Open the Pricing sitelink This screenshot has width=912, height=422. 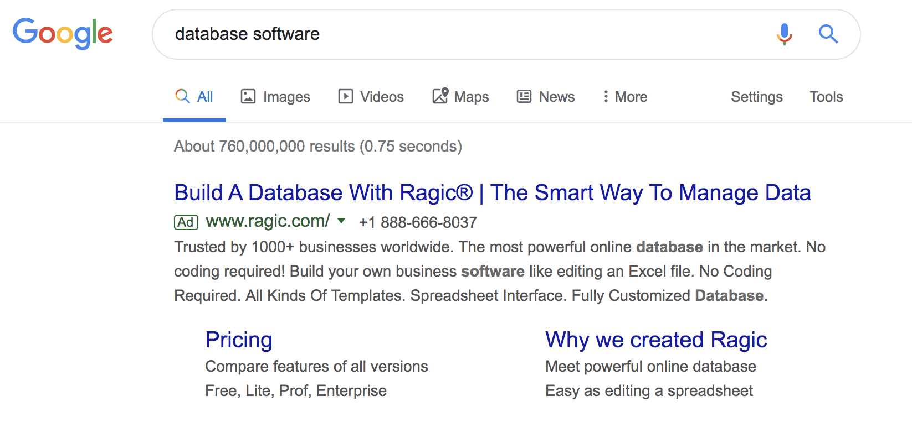coord(239,340)
